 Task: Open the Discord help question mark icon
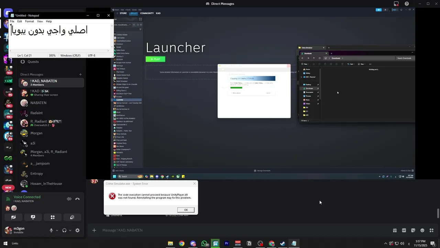point(407,4)
